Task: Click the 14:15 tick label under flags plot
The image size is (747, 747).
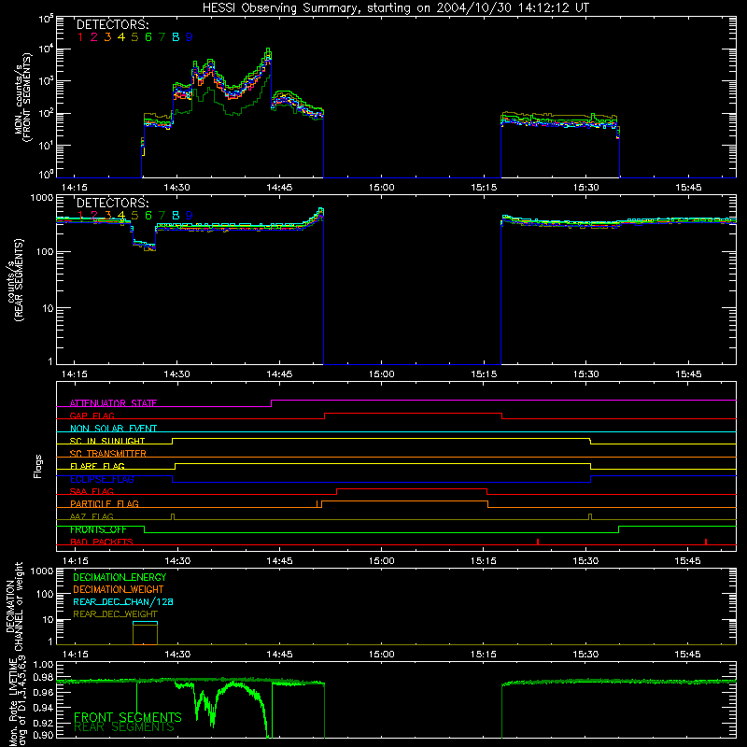Action: (75, 561)
